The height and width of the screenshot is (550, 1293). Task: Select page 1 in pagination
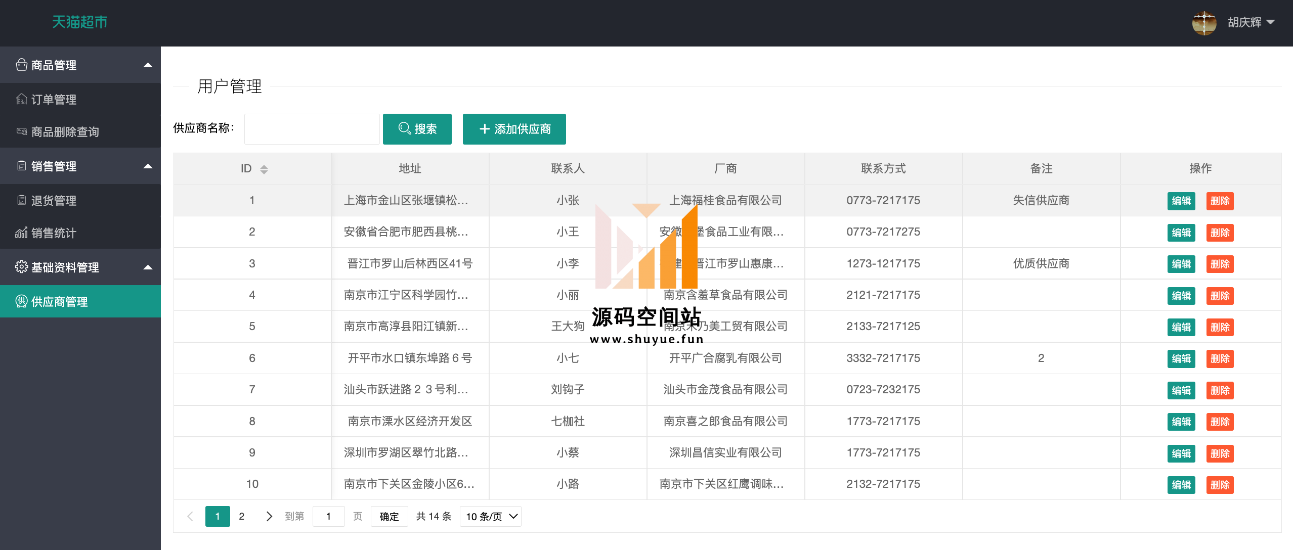218,516
